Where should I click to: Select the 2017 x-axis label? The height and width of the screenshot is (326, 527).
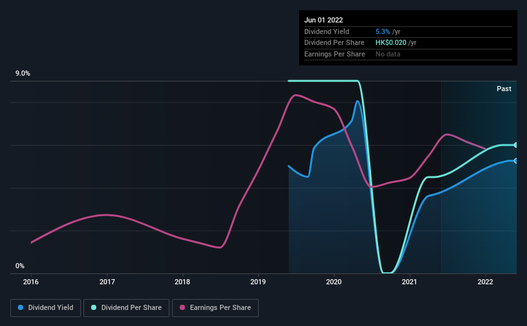click(x=107, y=282)
